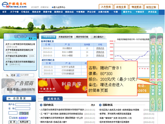165x124 pixels.
Task: Click the 登录 button
Action: (x=12, y=122)
